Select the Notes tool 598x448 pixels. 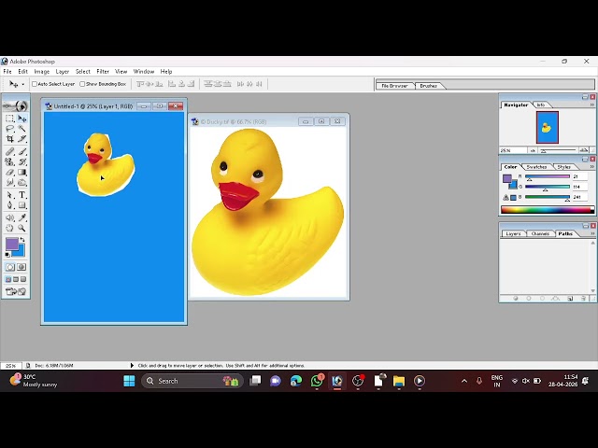(x=10, y=217)
